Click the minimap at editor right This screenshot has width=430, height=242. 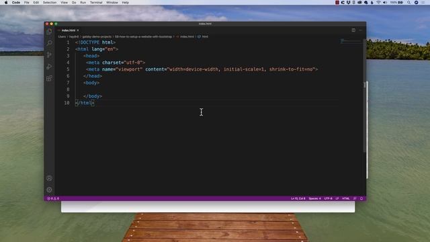click(x=351, y=42)
